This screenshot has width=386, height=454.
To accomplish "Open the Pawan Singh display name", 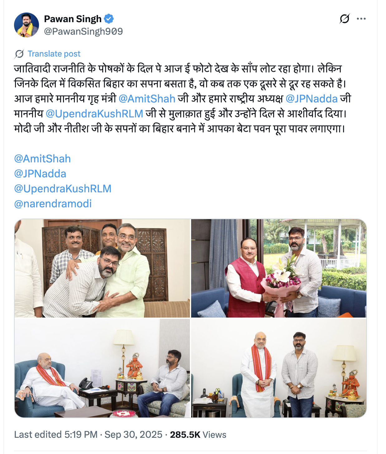I will click(x=73, y=19).
